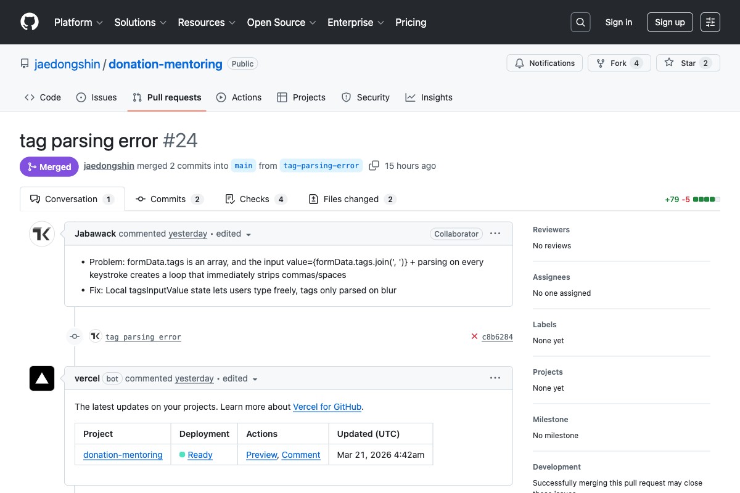This screenshot has height=493, width=740.
Task: Open the kebab menu on vercel's comment
Action: pos(495,378)
